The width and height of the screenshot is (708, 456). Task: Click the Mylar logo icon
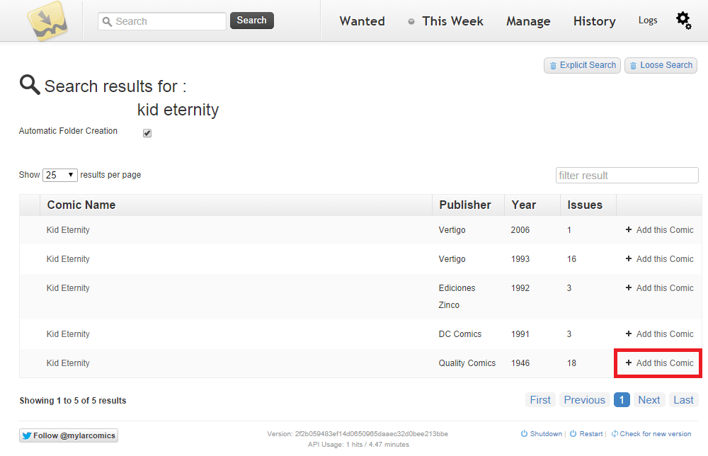47,21
